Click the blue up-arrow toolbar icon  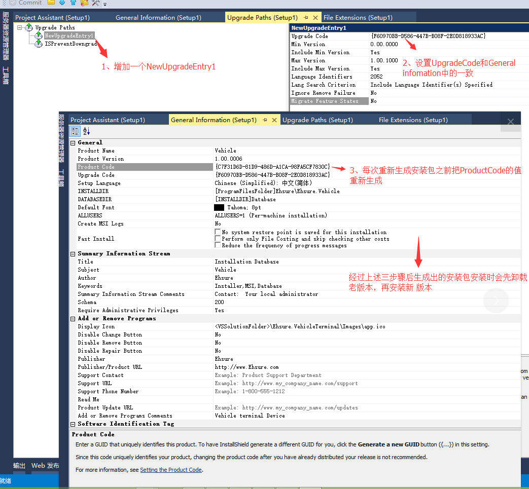[x=73, y=3]
